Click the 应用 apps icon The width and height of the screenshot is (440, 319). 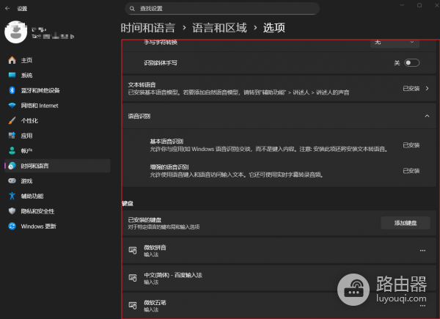tap(12, 136)
